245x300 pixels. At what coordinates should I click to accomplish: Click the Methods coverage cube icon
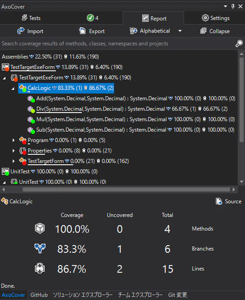click(x=40, y=228)
